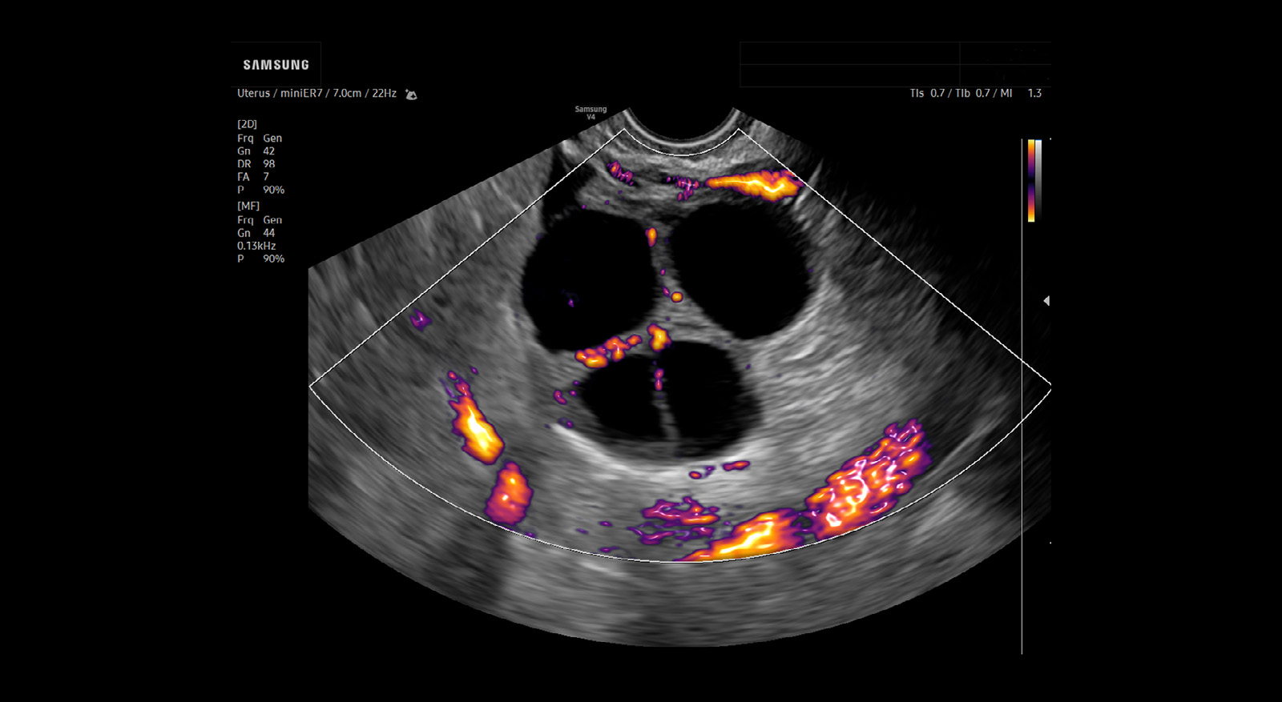Click the '0.13kHz' value
The width and height of the screenshot is (1282, 702).
pyautogui.click(x=256, y=246)
